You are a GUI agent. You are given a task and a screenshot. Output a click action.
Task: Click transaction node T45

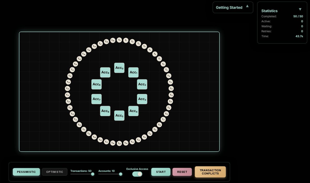tap(89, 50)
